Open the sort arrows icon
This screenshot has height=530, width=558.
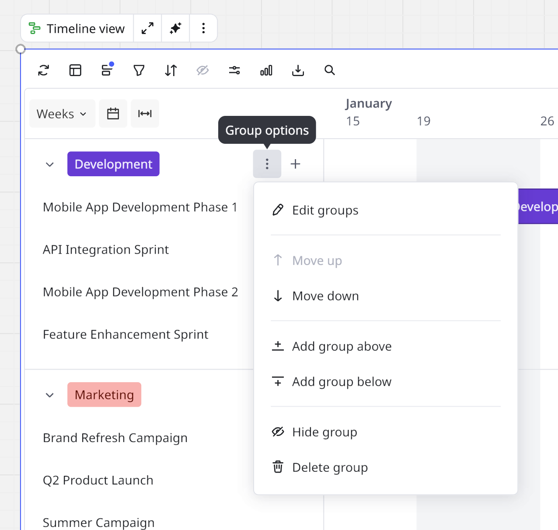(x=171, y=70)
